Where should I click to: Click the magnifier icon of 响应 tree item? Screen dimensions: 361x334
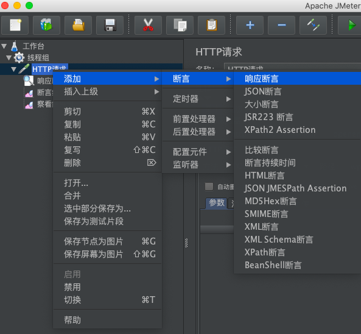[29, 80]
